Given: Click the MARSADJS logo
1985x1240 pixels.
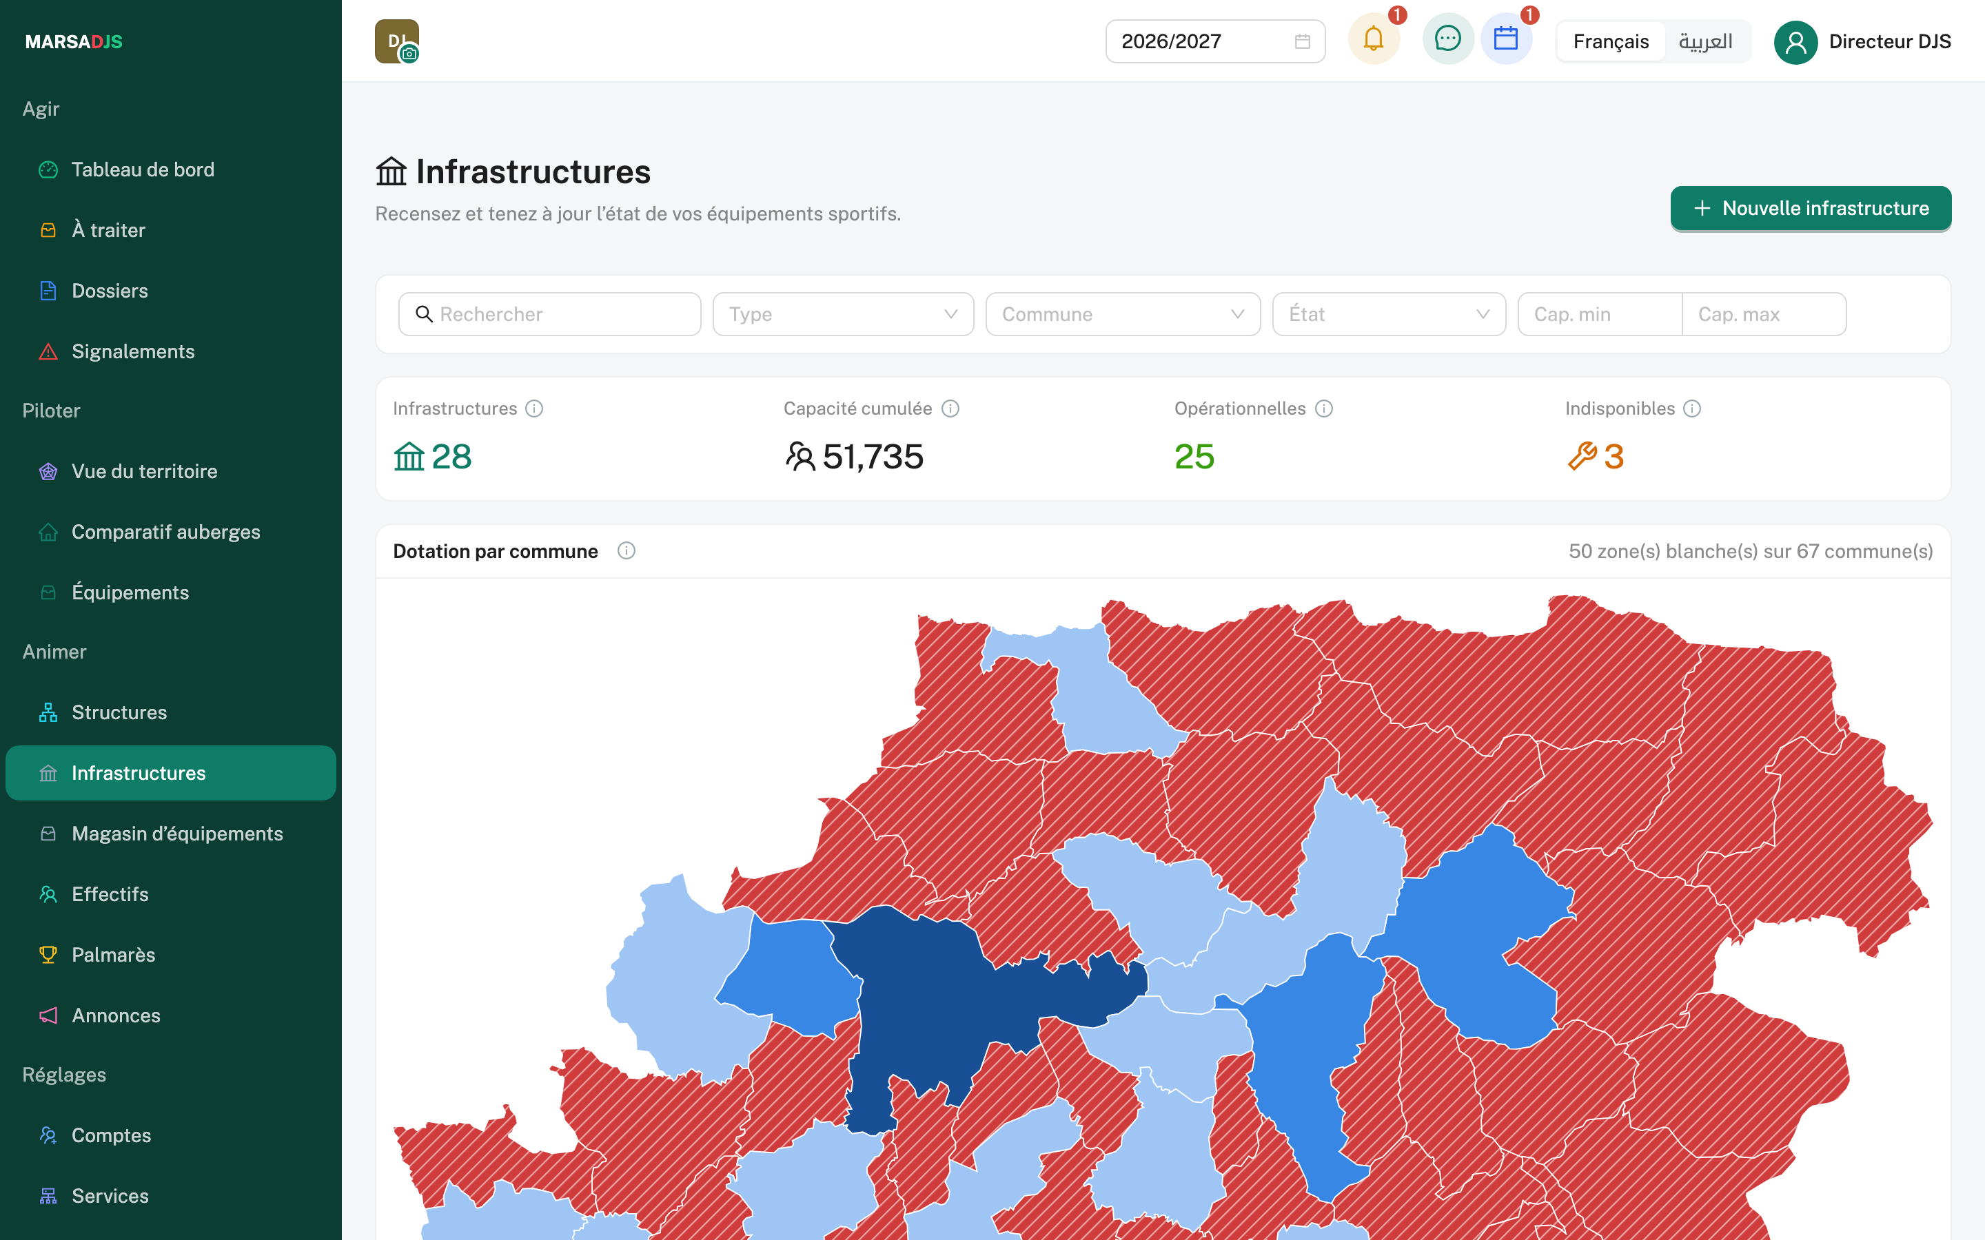Looking at the screenshot, I should click(74, 41).
